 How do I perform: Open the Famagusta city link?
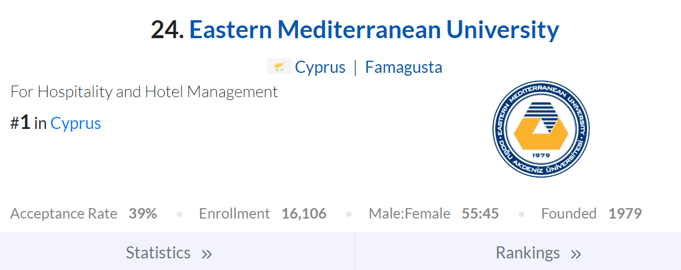[x=403, y=67]
